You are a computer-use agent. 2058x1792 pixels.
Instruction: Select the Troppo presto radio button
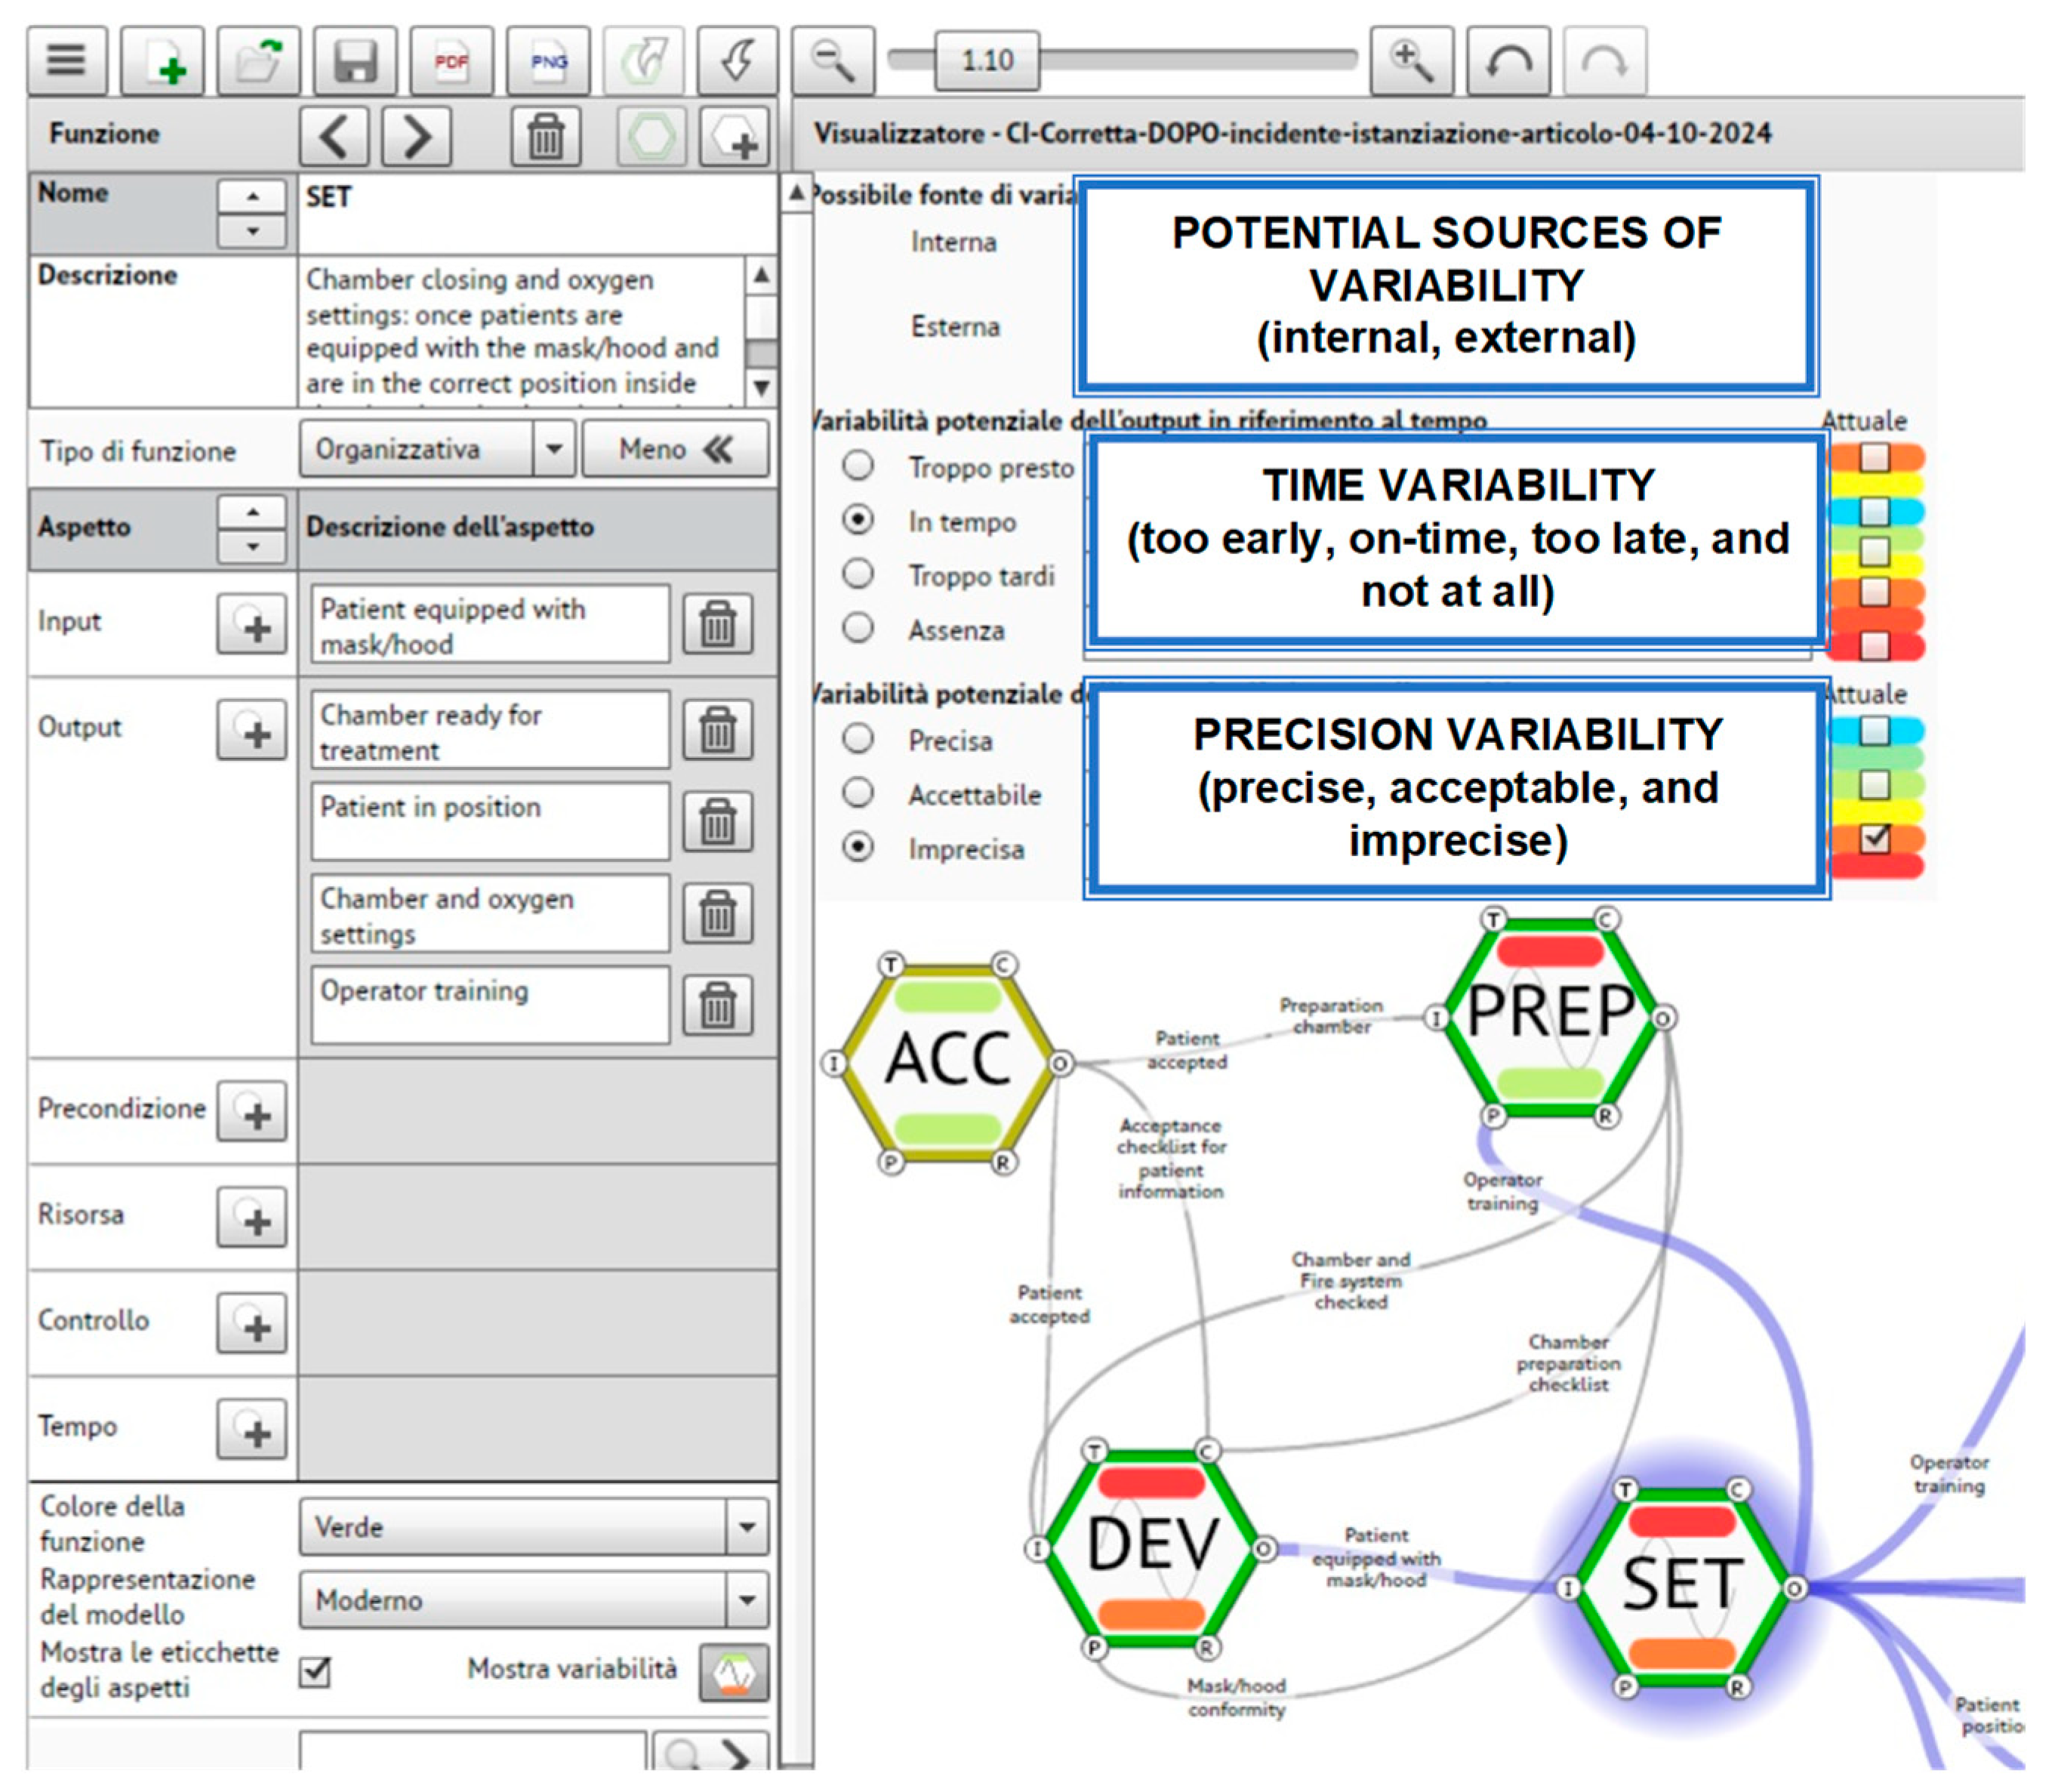coord(858,466)
